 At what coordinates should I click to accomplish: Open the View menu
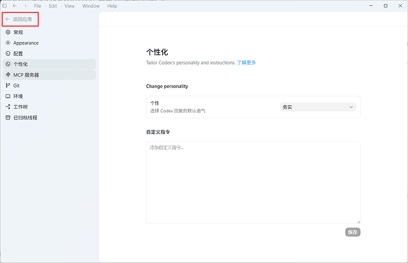[69, 6]
